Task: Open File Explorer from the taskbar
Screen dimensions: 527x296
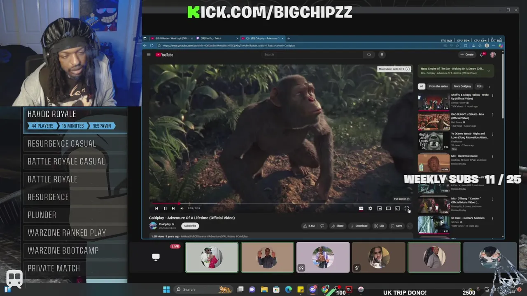Action: 264,289
